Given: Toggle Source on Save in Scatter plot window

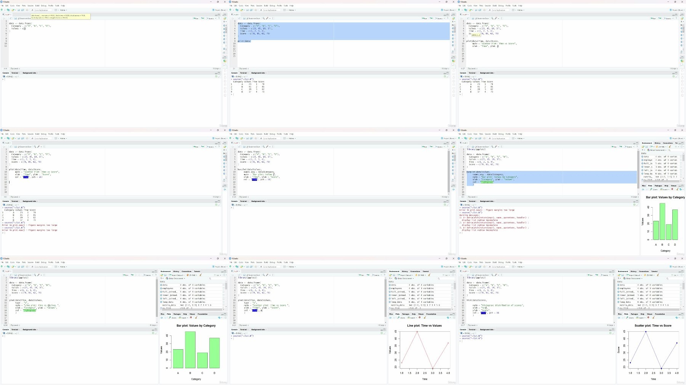Looking at the screenshot, I should coord(476,275).
